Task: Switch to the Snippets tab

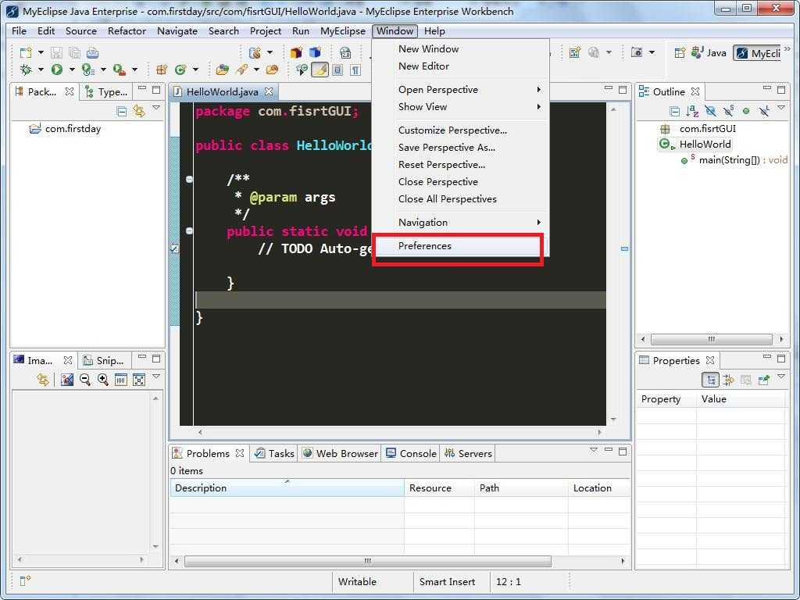Action: point(104,360)
